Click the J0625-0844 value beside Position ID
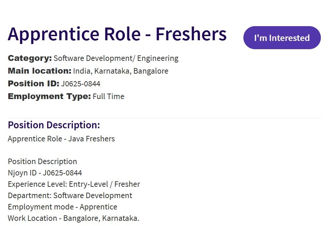 [81, 84]
